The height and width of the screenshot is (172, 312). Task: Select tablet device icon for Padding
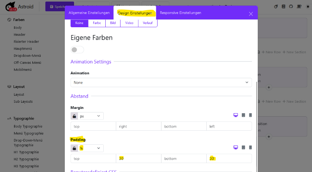(x=243, y=147)
